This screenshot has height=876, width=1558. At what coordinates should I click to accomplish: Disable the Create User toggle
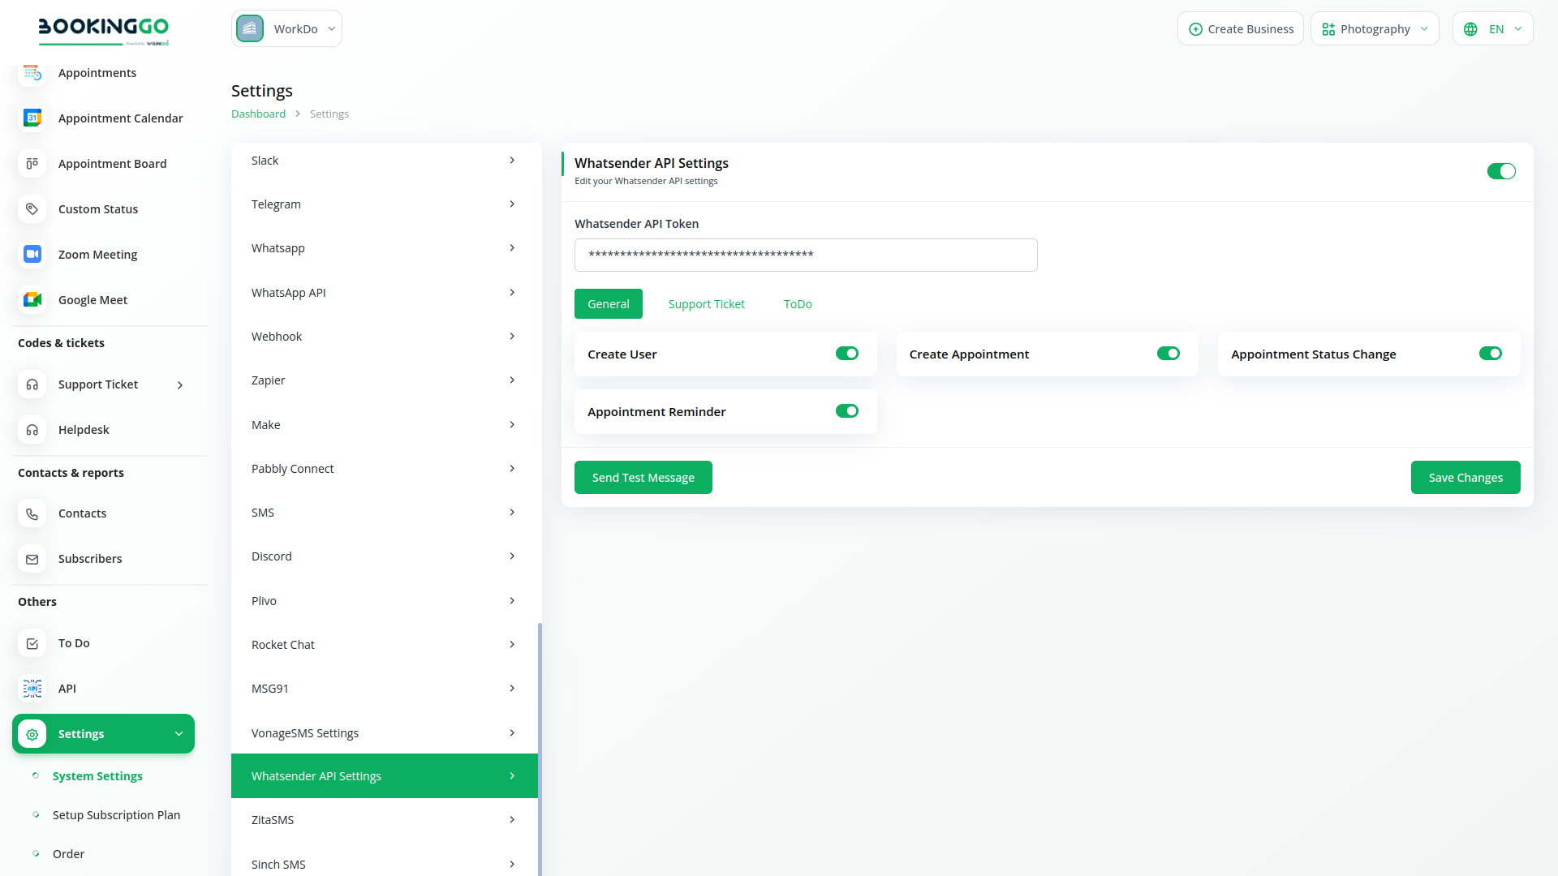846,354
